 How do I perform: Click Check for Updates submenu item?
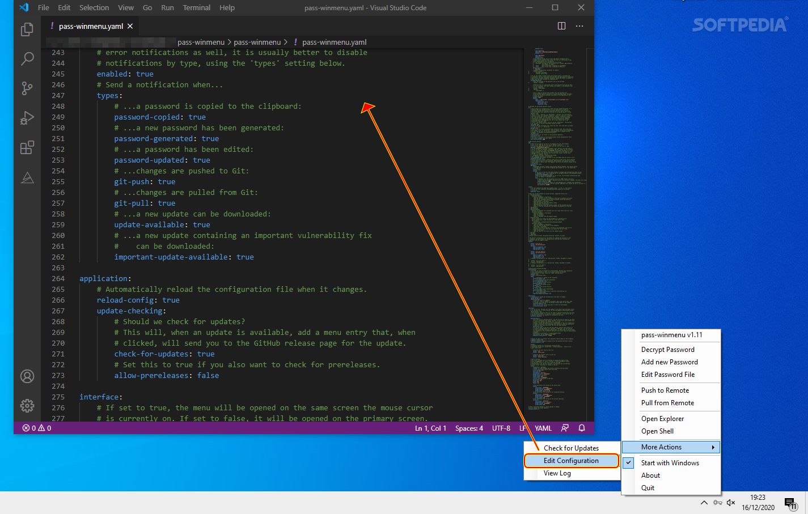coord(572,448)
